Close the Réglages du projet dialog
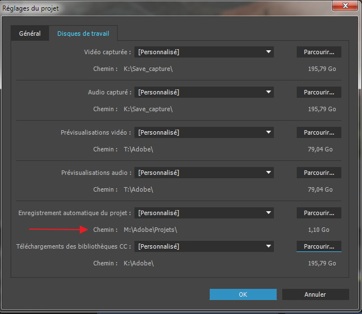Screen dimensions: 362x314 pyautogui.click(x=345, y=6)
